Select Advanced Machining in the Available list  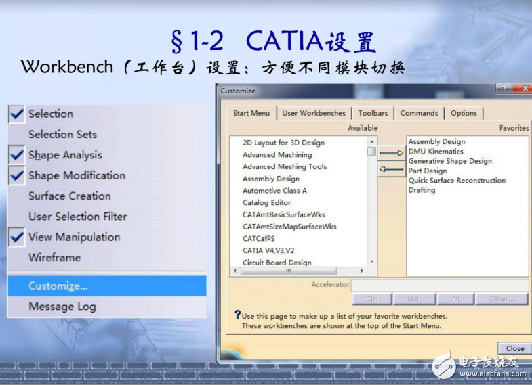[x=277, y=155]
